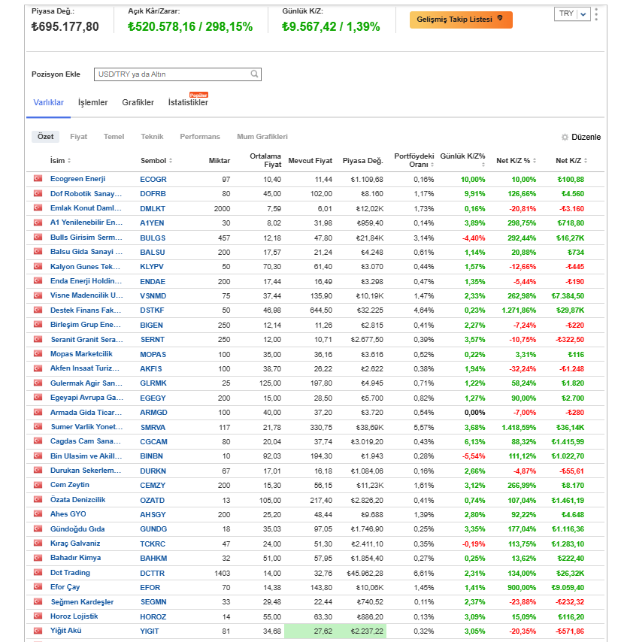
Task: Click the flag icon beside Dof Robotik
Action: [x=38, y=193]
